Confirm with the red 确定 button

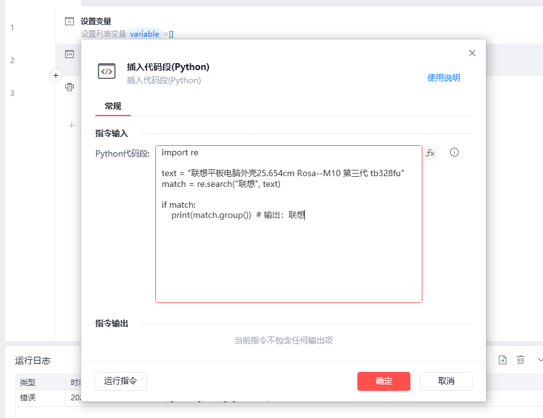[383, 381]
